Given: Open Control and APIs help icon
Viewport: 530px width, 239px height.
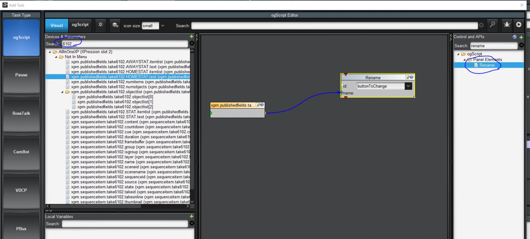Looking at the screenshot, I should tap(515, 37).
